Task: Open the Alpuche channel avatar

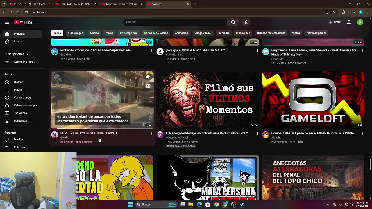Action: (x=266, y=135)
